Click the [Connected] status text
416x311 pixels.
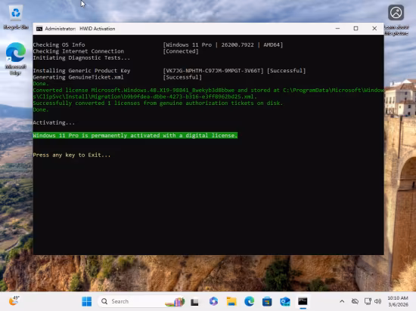pyautogui.click(x=181, y=51)
